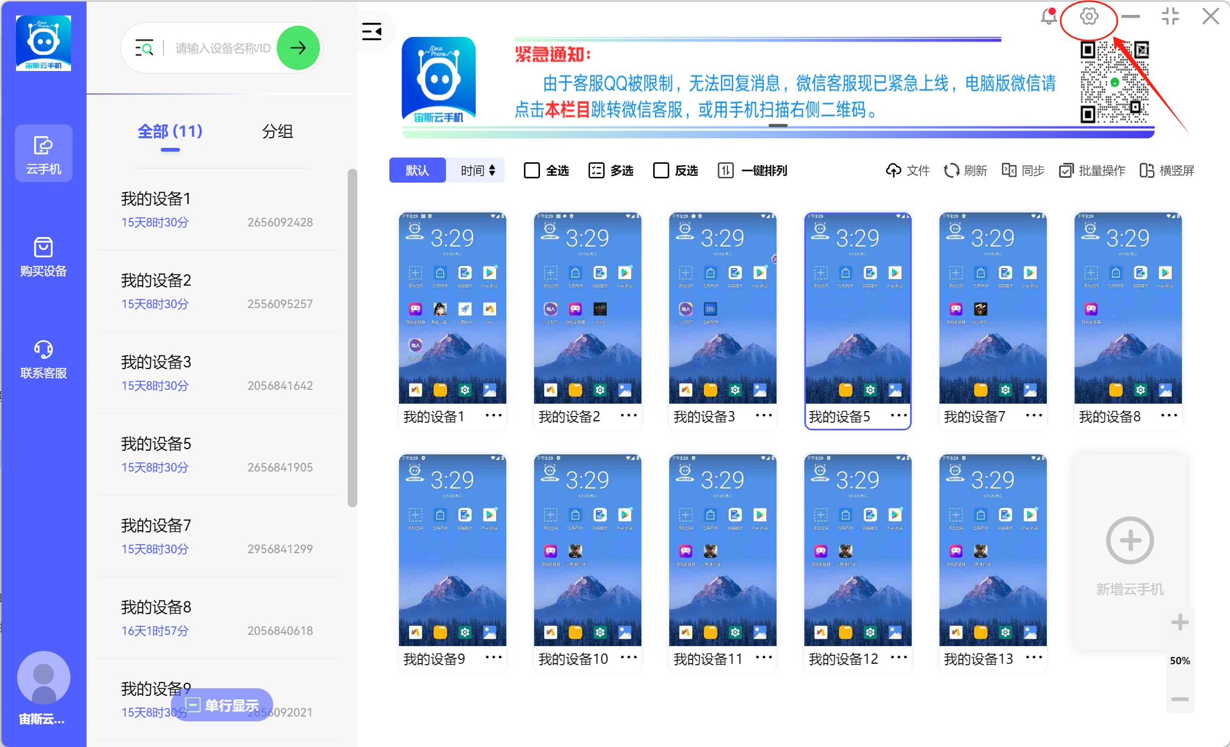Open the more menu for 我的设备1
The height and width of the screenshot is (747, 1230).
click(493, 415)
